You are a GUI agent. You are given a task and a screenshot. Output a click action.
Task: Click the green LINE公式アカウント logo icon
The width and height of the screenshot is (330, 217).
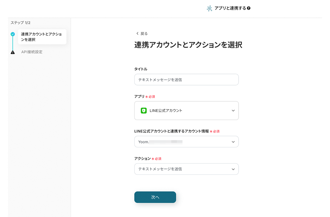click(144, 110)
